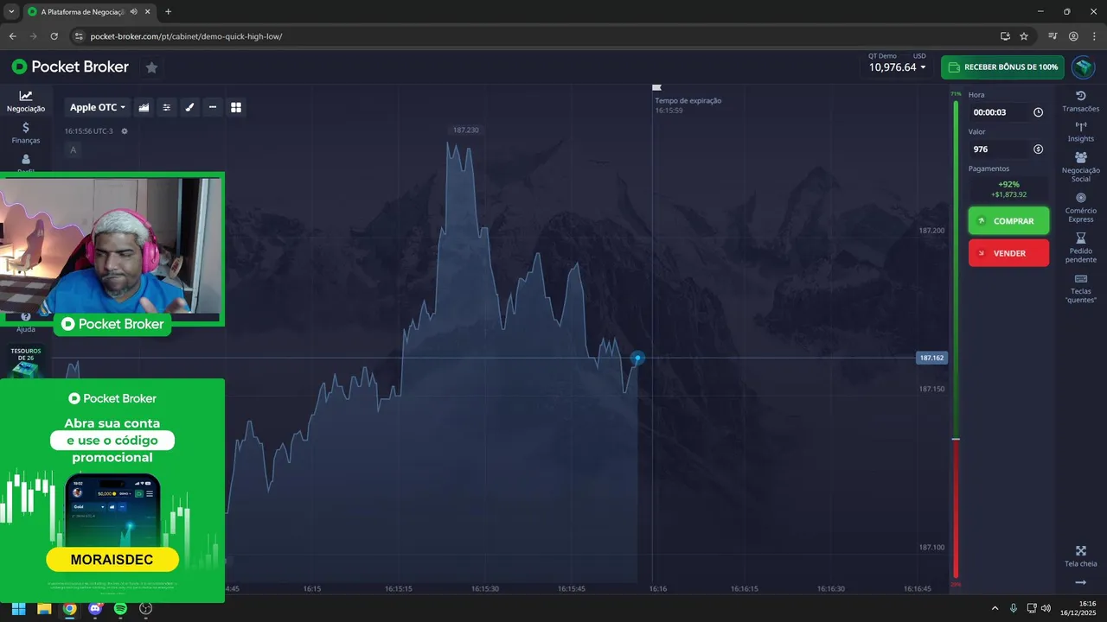Image resolution: width=1107 pixels, height=622 pixels.
Task: Open the Negociação trading section
Action: click(26, 102)
